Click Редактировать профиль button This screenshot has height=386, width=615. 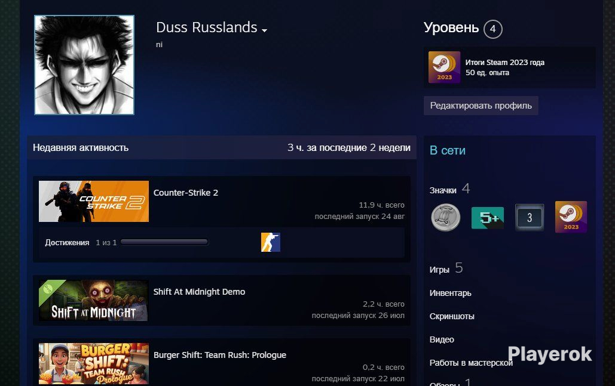click(x=481, y=106)
